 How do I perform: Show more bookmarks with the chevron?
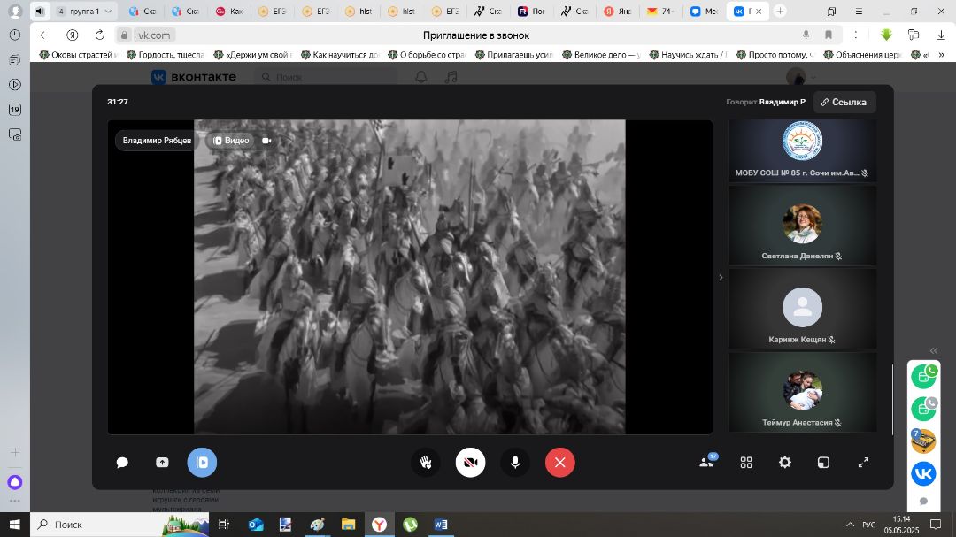tap(941, 55)
